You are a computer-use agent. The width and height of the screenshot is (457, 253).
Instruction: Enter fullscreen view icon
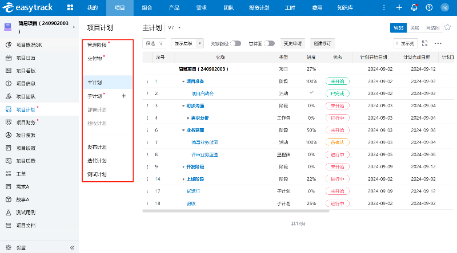pyautogui.click(x=424, y=43)
